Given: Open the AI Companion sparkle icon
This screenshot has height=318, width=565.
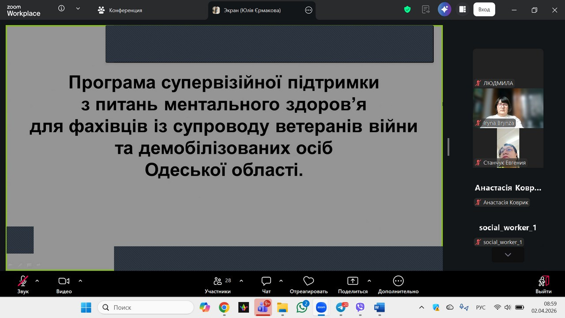Looking at the screenshot, I should coord(444,10).
